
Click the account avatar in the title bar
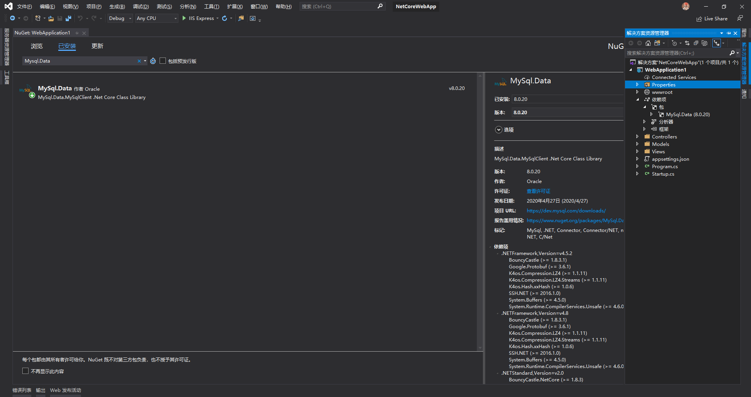686,6
